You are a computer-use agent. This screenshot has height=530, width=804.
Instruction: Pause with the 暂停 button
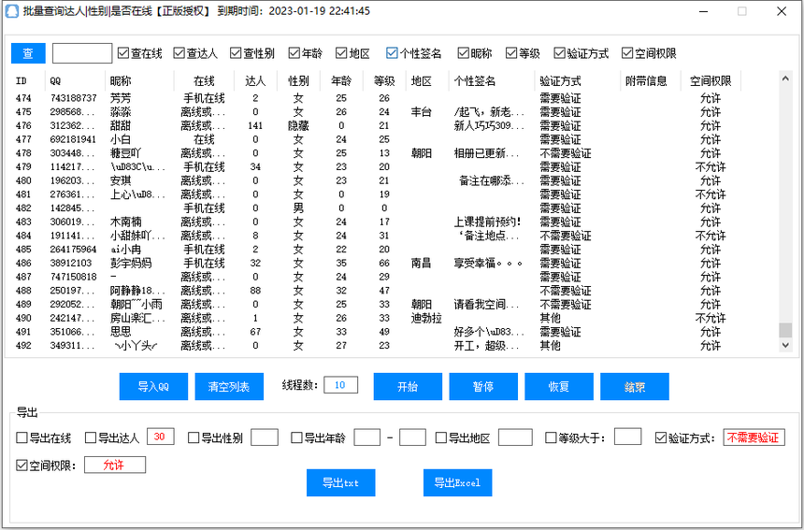click(x=483, y=386)
